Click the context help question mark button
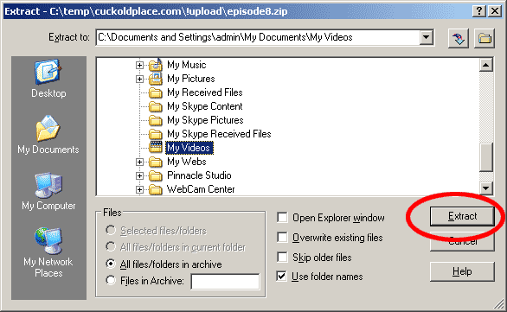 (478, 11)
